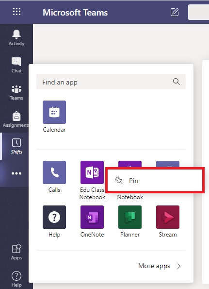Launch the Calendar app tile

point(54,117)
